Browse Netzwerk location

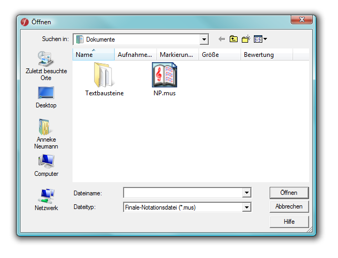tap(46, 200)
